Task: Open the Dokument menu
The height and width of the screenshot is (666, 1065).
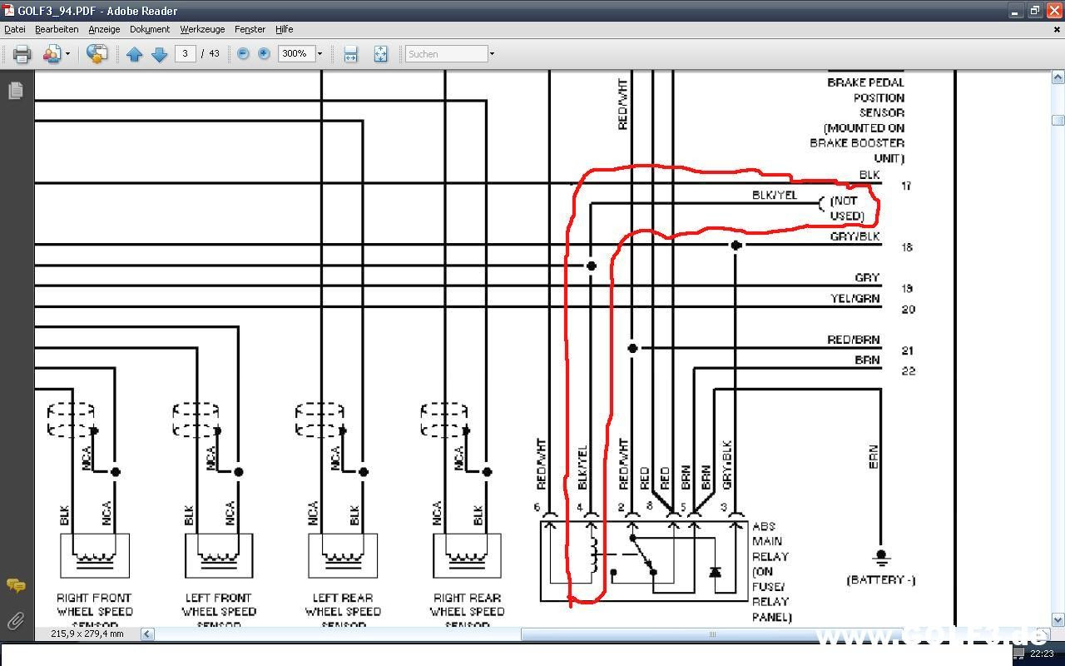Action: (x=150, y=29)
